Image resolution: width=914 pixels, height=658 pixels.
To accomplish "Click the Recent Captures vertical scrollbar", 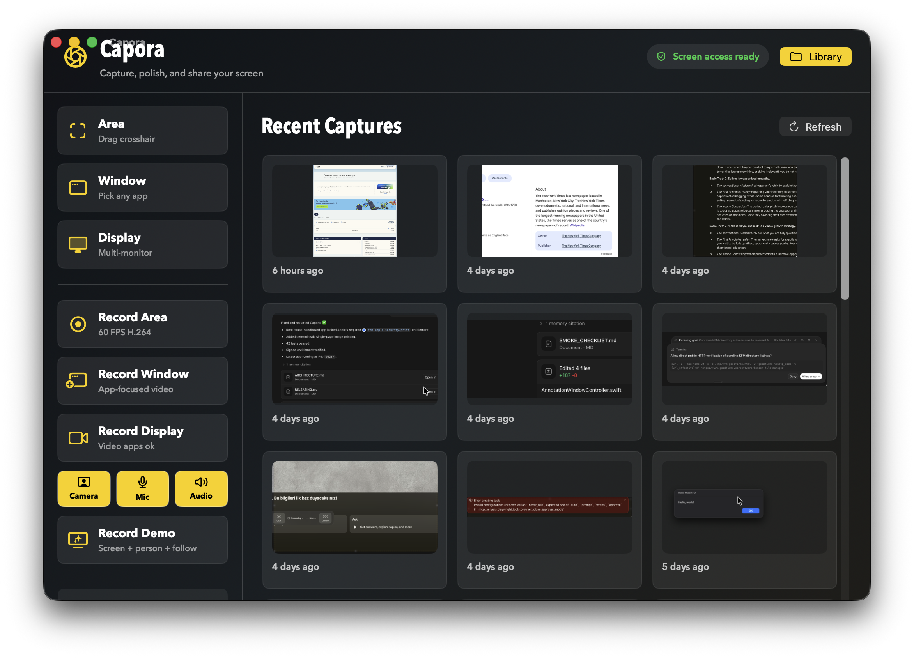I will point(845,229).
